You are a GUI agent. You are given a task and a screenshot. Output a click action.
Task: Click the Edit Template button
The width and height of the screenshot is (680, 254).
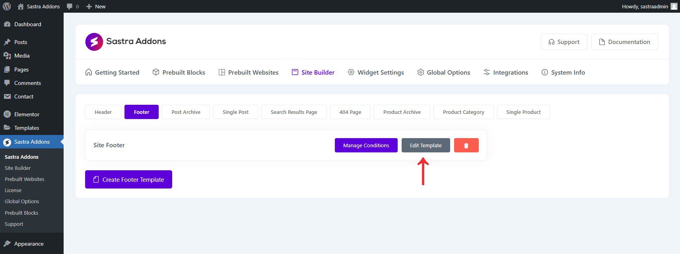(x=426, y=145)
